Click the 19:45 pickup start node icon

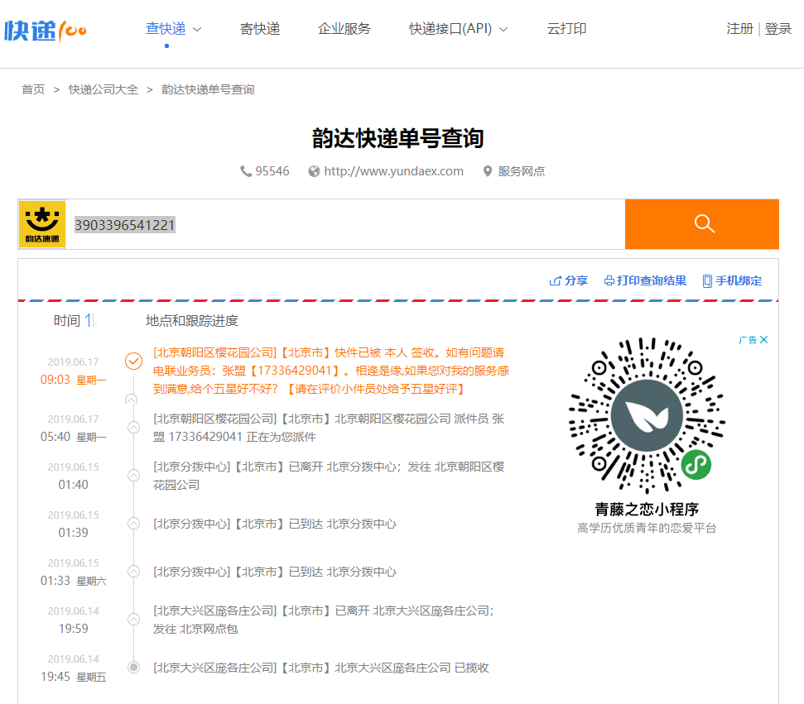pyautogui.click(x=134, y=668)
